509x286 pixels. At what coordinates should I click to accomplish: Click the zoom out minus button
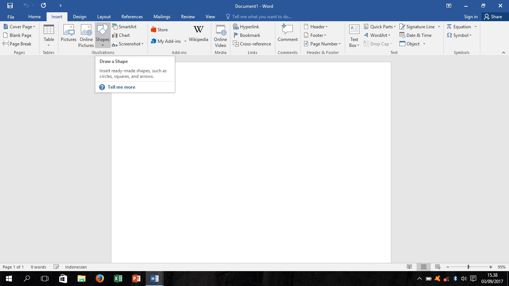(x=448, y=267)
